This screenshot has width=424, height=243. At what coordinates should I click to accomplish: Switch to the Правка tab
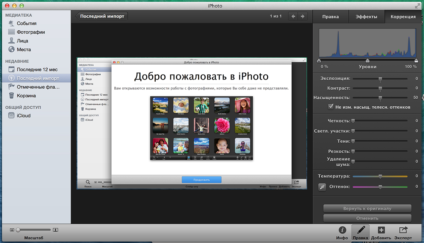point(331,17)
